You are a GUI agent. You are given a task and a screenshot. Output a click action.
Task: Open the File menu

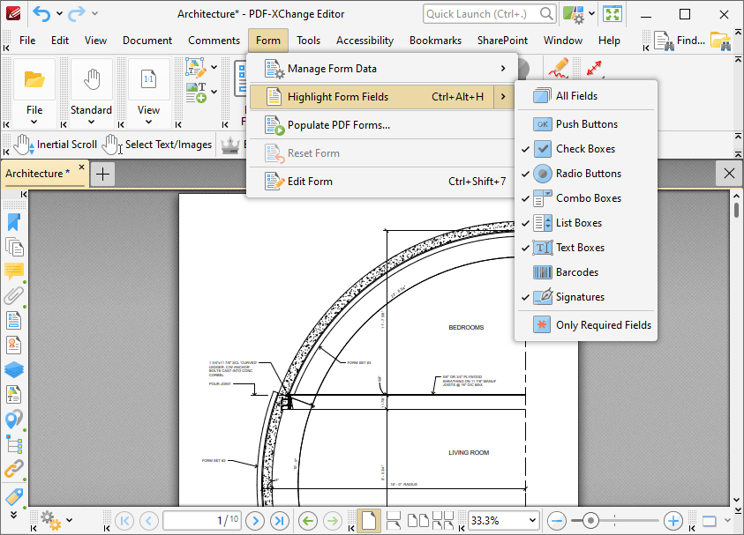click(27, 41)
